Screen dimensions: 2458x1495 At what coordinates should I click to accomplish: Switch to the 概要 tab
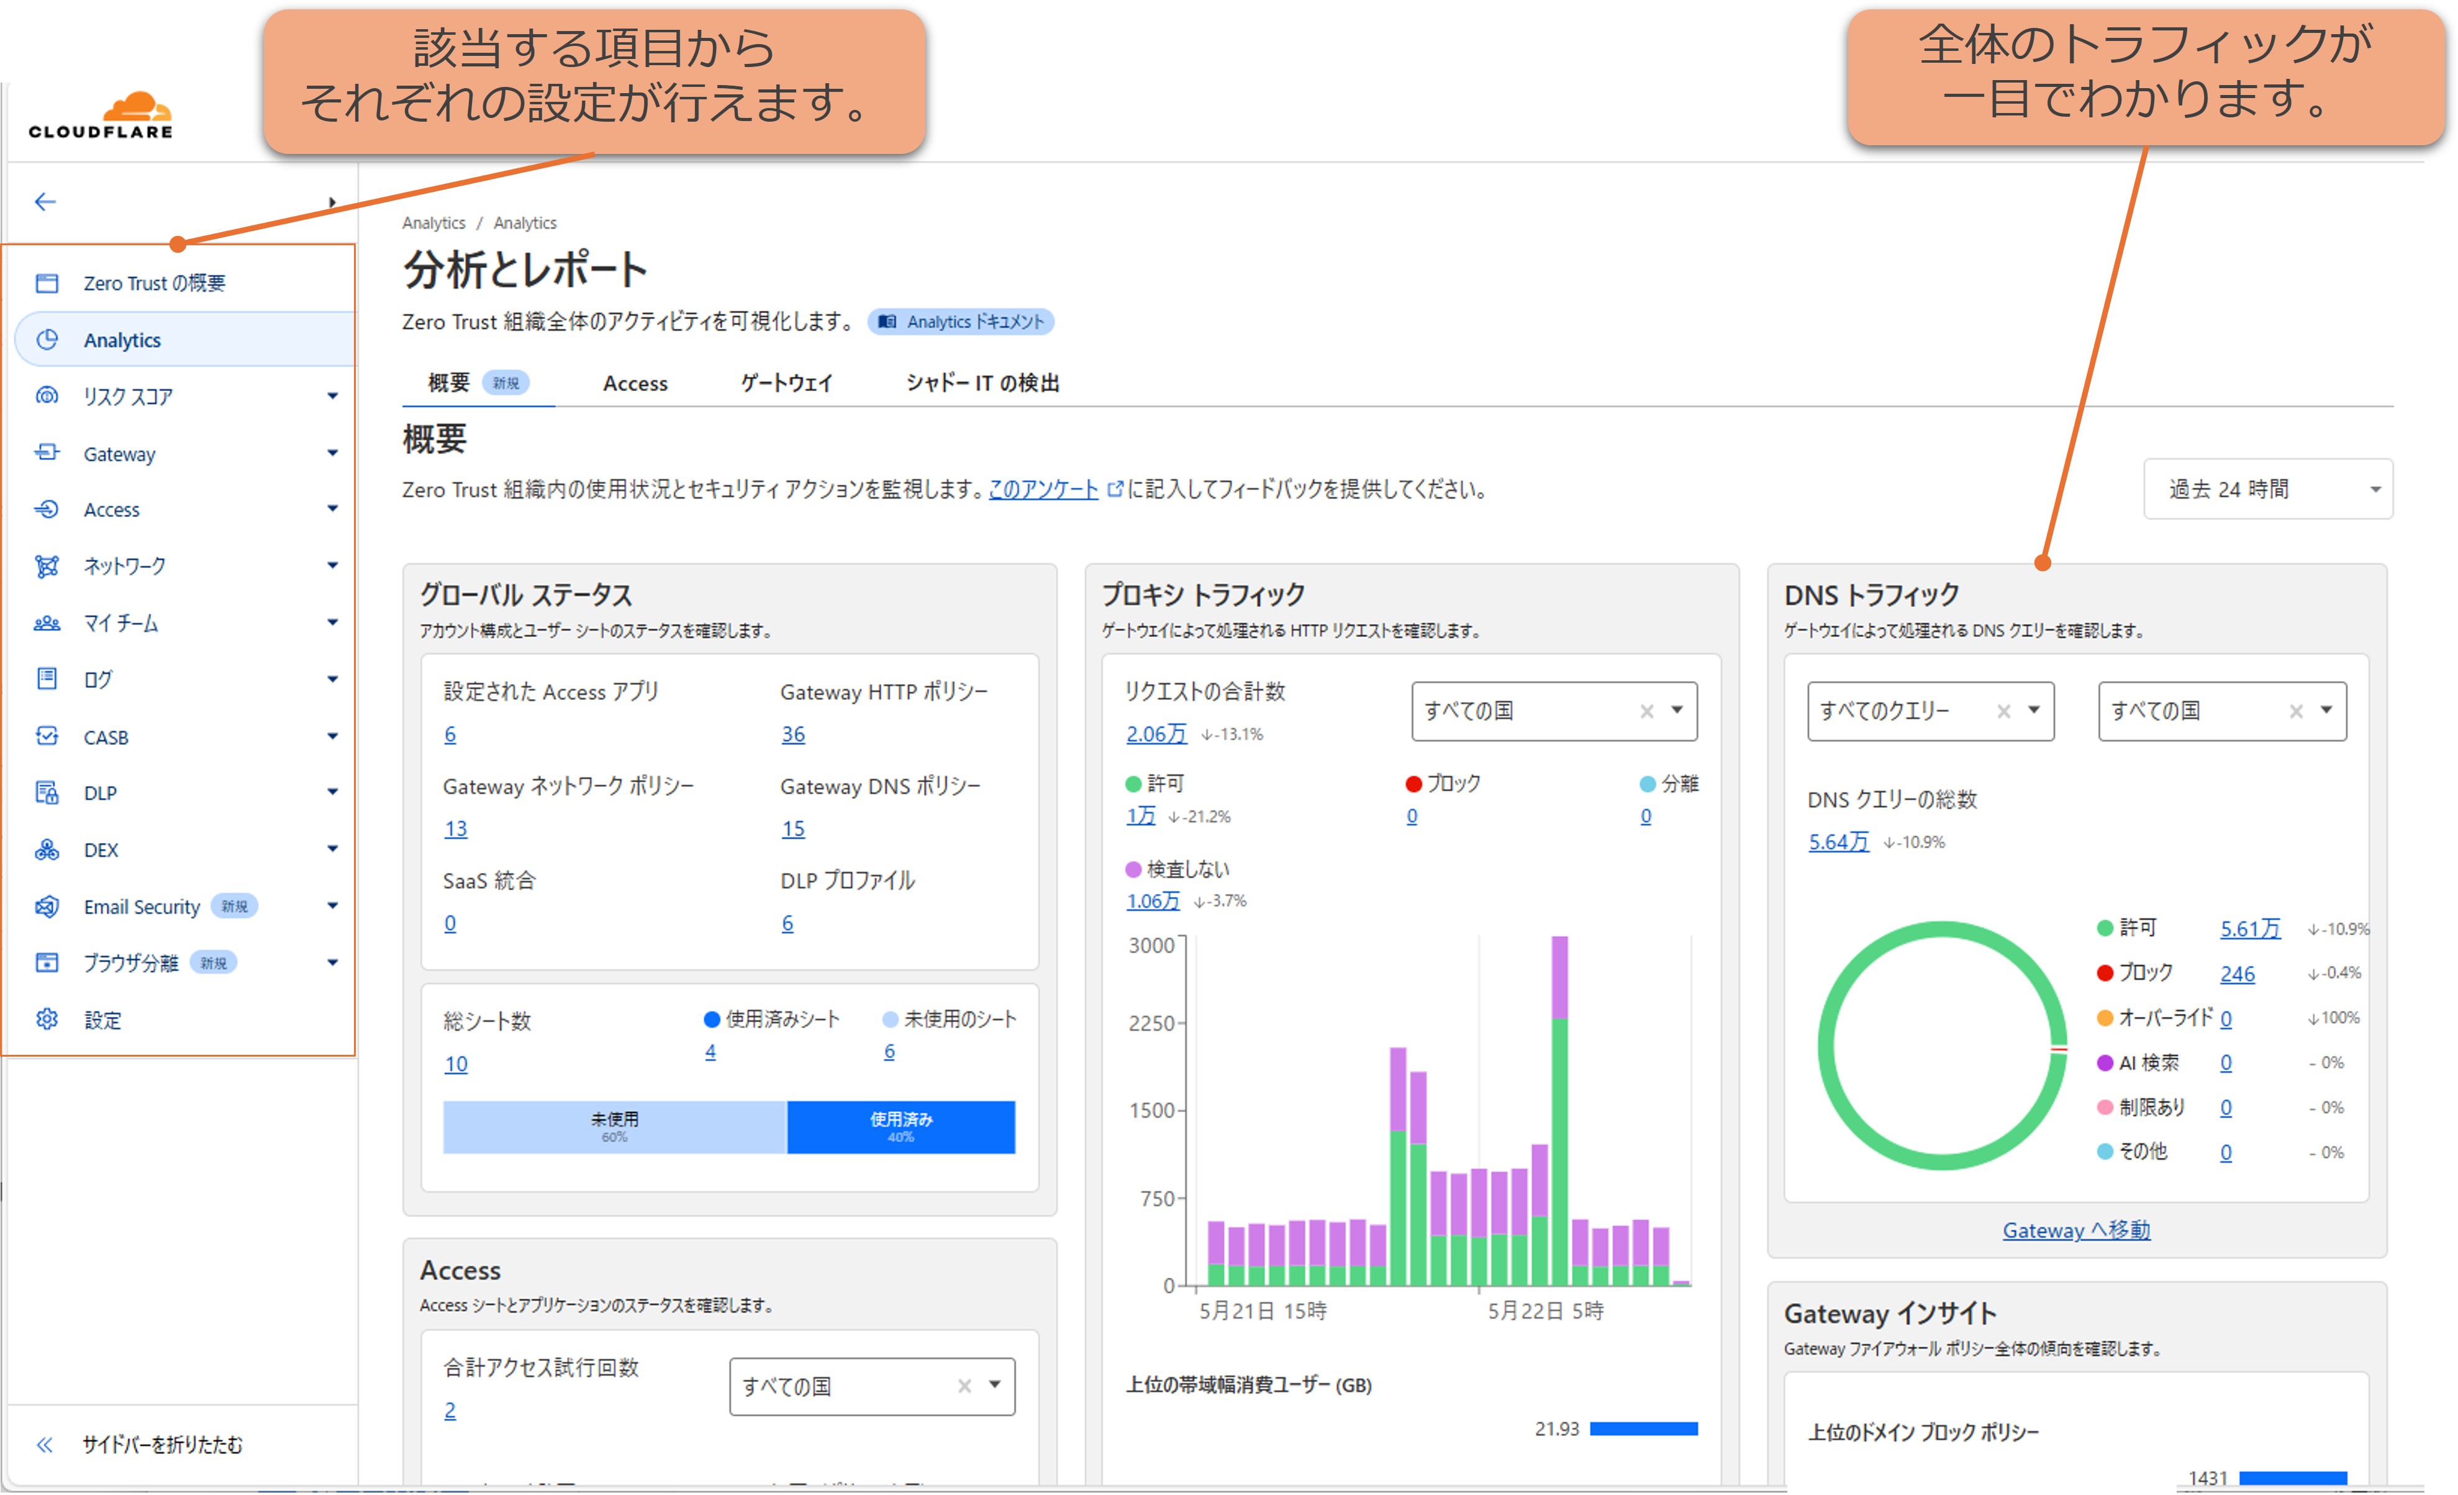click(x=478, y=383)
